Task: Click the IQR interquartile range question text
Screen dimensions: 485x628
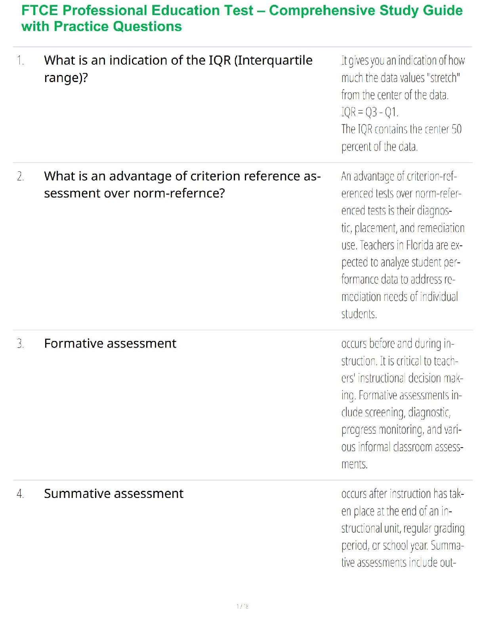Action: [x=178, y=69]
